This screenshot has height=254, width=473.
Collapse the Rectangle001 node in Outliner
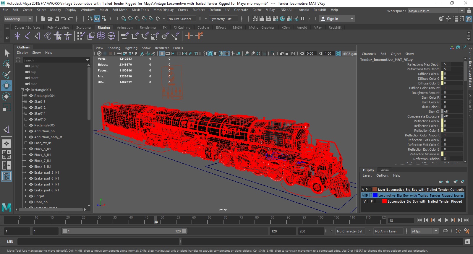click(22, 90)
